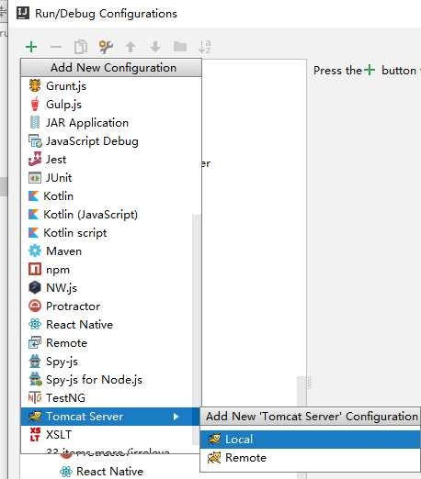Image resolution: width=421 pixels, height=479 pixels.
Task: Select Jest configuration type
Action: [x=111, y=160]
